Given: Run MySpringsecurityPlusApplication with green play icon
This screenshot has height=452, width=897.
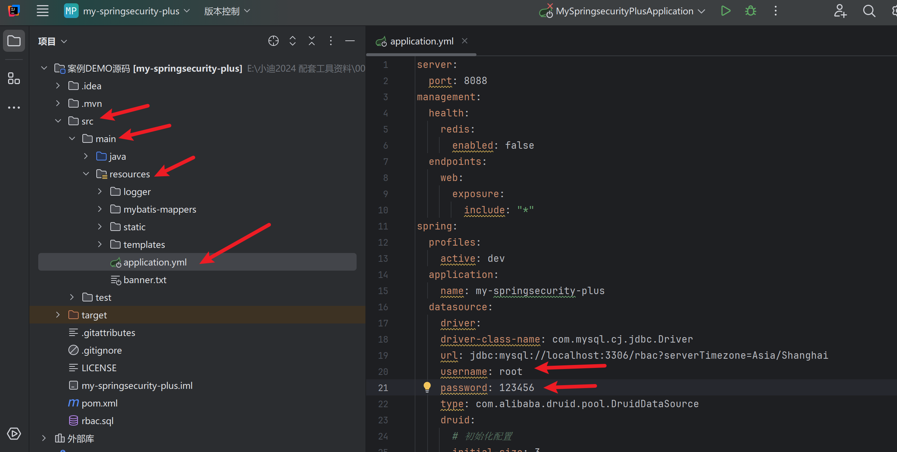Looking at the screenshot, I should point(725,11).
